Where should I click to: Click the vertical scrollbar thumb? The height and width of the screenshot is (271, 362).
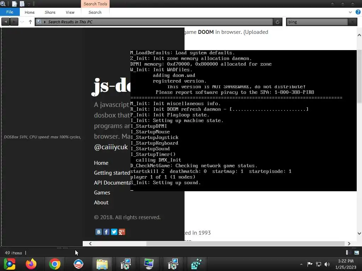pos(359,77)
